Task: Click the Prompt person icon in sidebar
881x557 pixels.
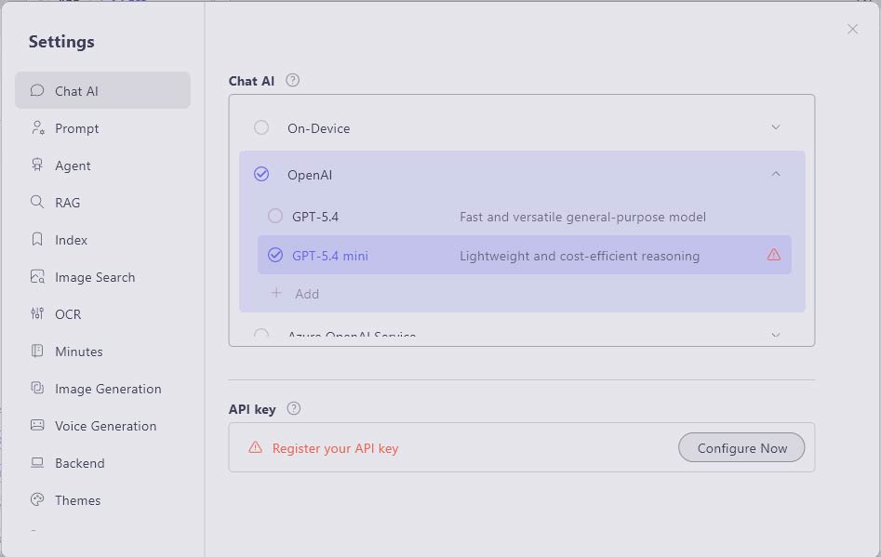Action: [x=37, y=127]
